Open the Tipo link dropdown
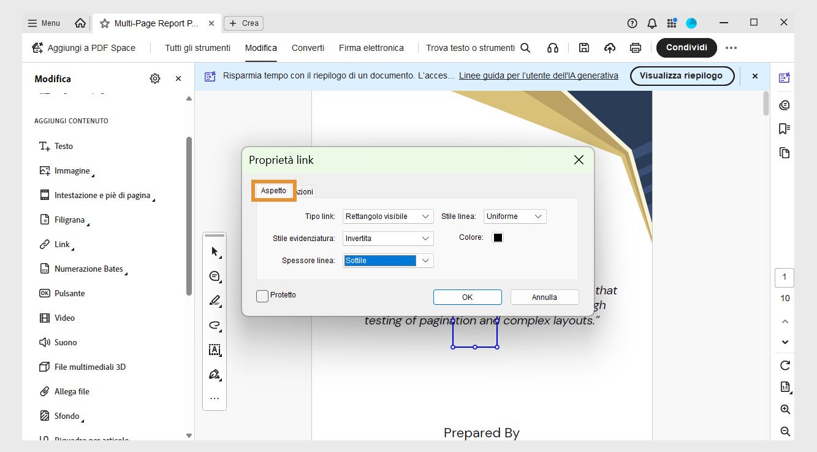 tap(387, 216)
